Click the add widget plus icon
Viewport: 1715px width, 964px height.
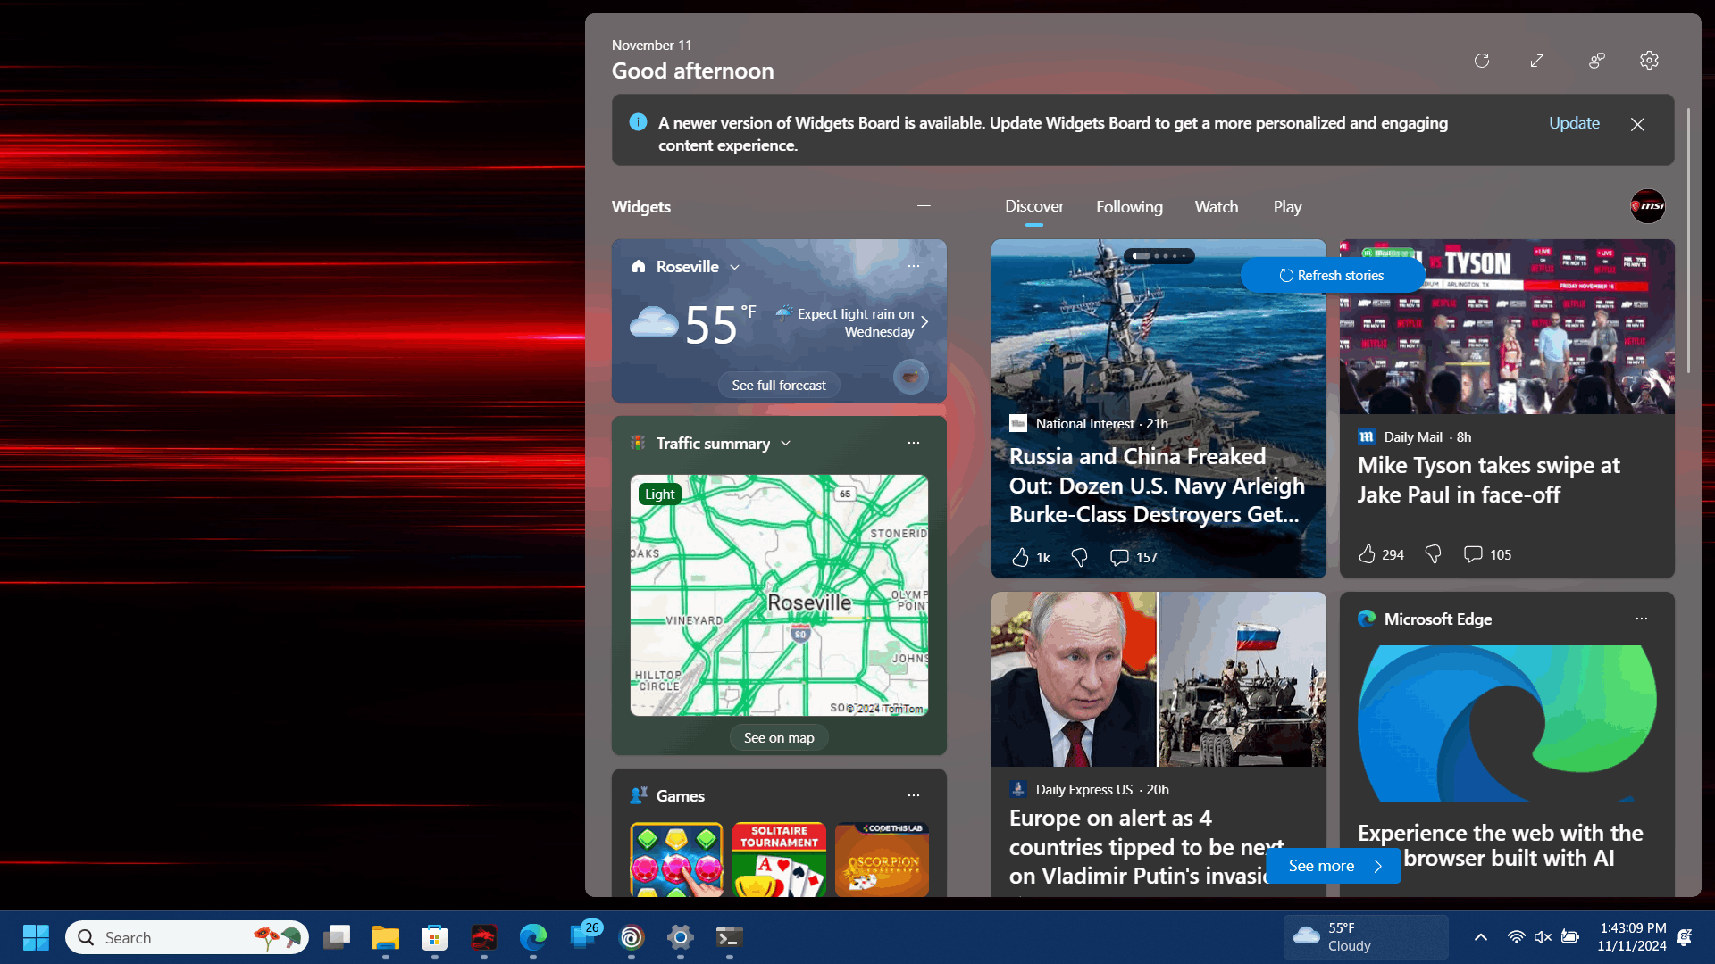[924, 206]
